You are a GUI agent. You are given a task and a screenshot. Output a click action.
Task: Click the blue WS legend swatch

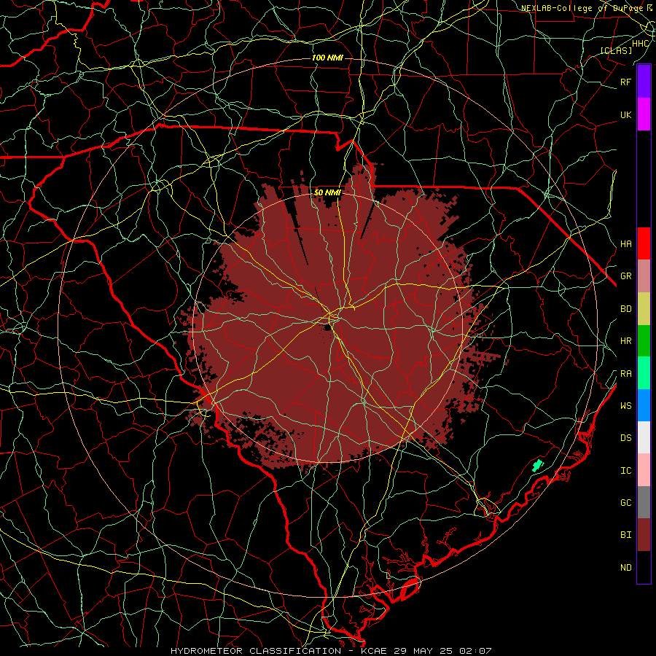pos(644,405)
